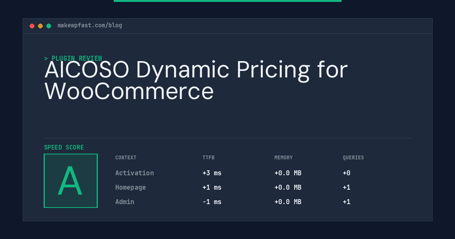This screenshot has height=239, width=455.
Task: Click the -1 ms TTFB value
Action: [x=212, y=202]
